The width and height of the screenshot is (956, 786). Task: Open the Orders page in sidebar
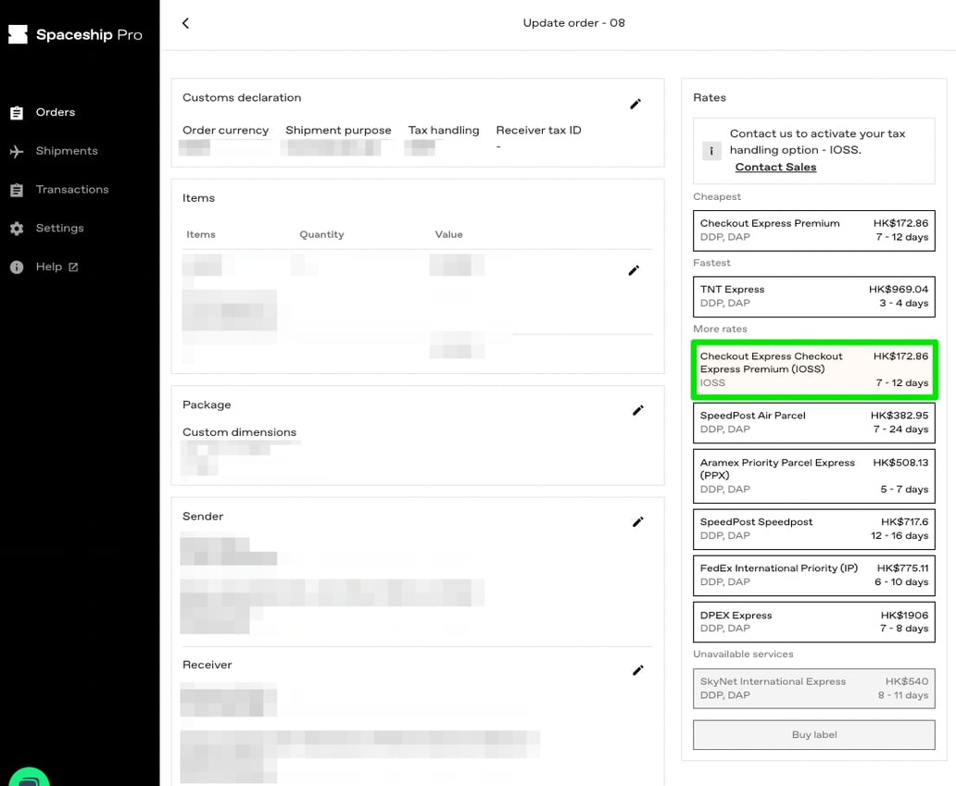point(55,112)
